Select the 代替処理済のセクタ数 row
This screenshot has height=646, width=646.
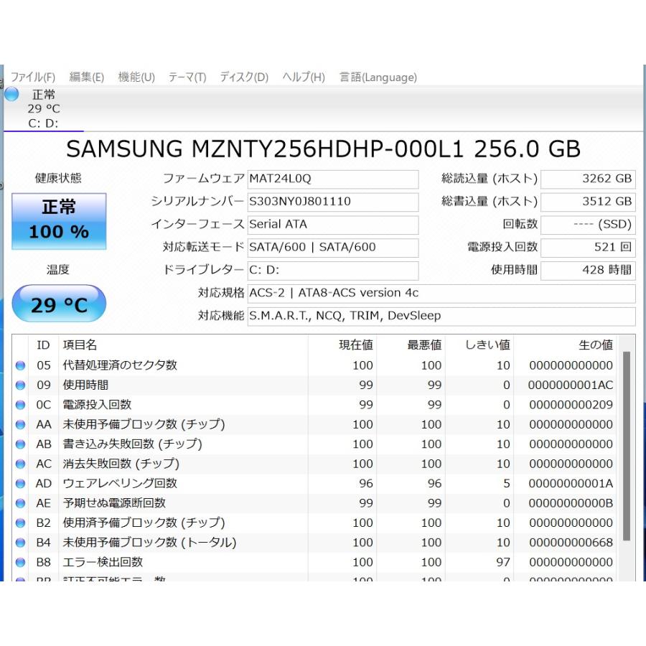[314, 365]
